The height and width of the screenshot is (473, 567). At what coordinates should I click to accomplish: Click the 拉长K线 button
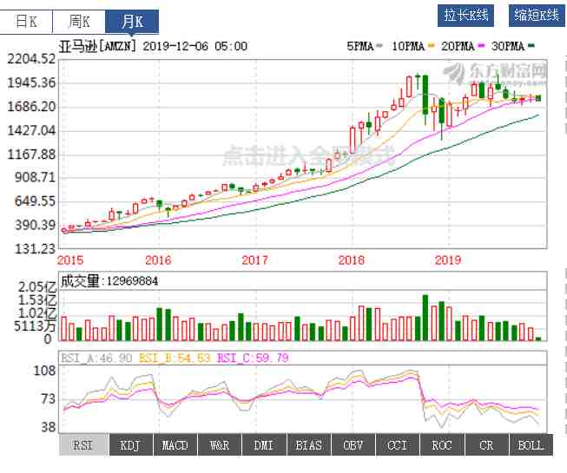(x=465, y=16)
